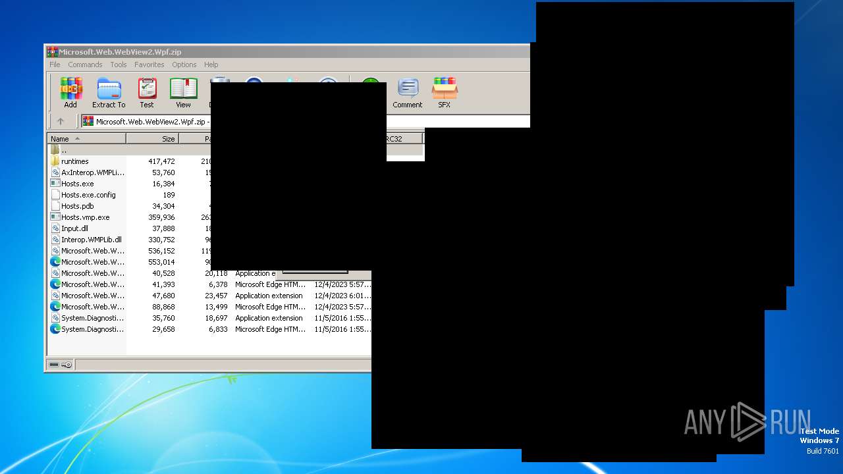
Task: Select the runtimes folder icon
Action: pyautogui.click(x=55, y=161)
